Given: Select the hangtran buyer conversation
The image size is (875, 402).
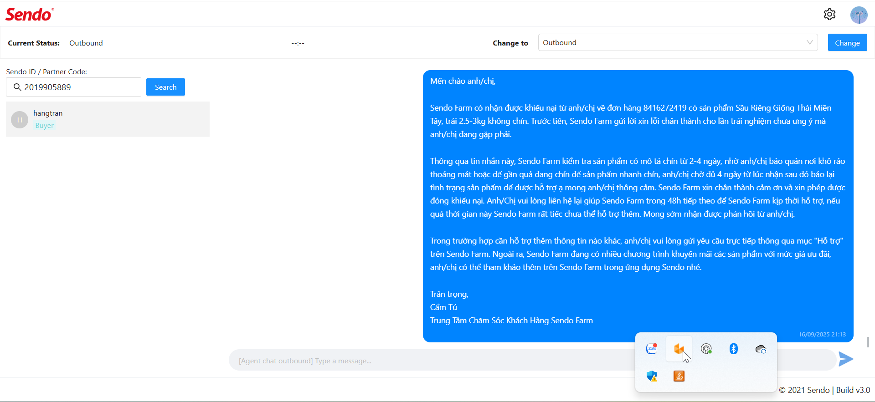Looking at the screenshot, I should tap(108, 119).
